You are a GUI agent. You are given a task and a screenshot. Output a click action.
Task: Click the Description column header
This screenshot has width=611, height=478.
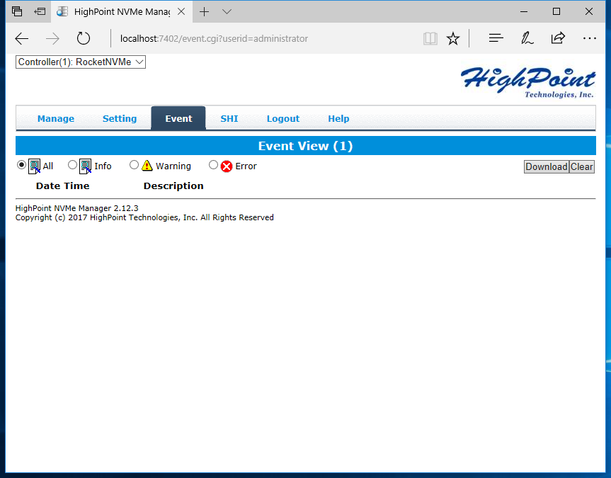click(173, 186)
